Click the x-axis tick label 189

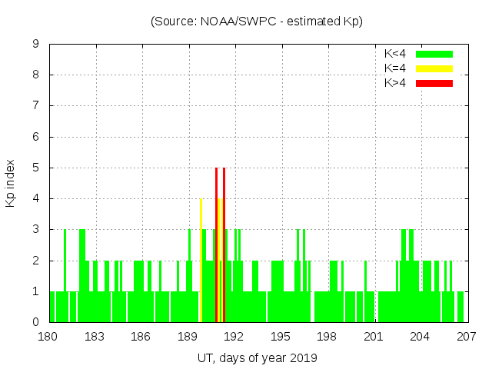coord(188,337)
